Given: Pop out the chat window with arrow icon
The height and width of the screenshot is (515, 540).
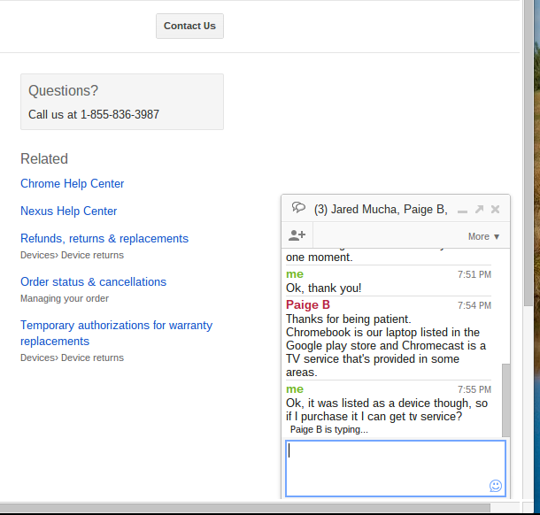Looking at the screenshot, I should click(479, 210).
